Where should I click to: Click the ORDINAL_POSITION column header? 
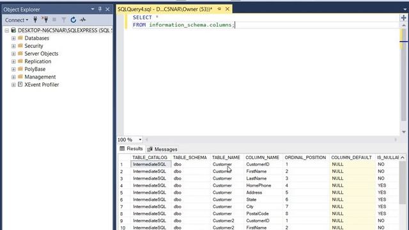tap(305, 158)
